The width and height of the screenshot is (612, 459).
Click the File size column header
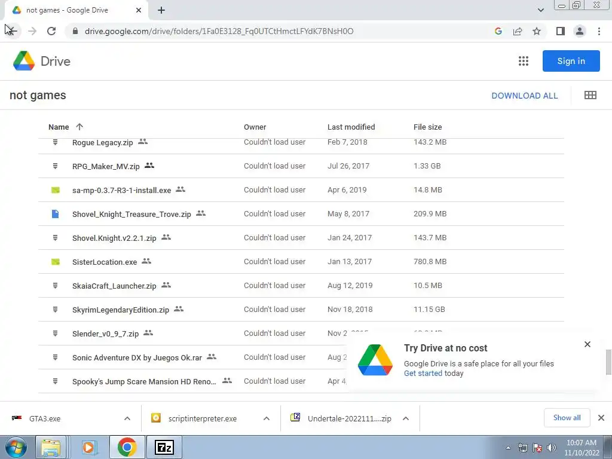[428, 127]
